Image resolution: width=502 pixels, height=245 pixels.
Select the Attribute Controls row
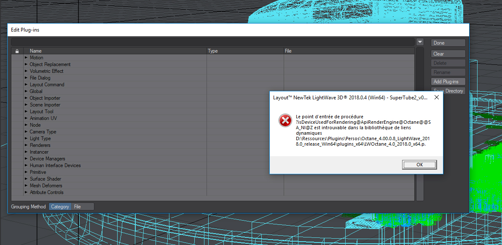213,192
